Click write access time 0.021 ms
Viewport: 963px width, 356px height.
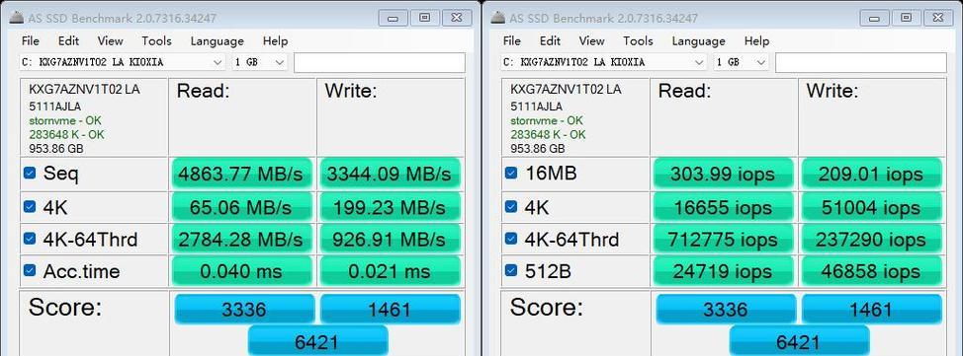tap(390, 271)
